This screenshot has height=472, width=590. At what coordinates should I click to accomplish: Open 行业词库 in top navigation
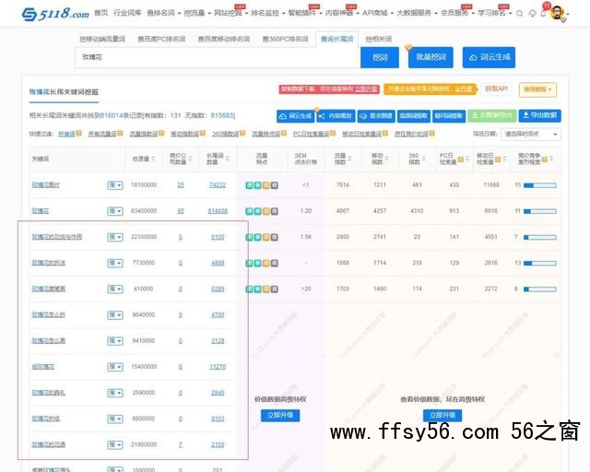pyautogui.click(x=127, y=13)
